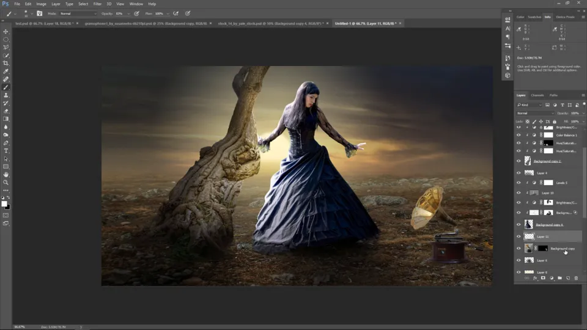Select the Hand tool

pos(6,175)
